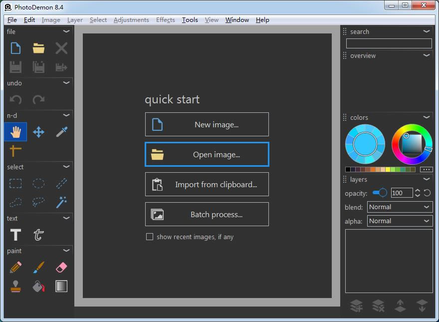
Task: Click the add layer icon
Action: click(356, 306)
